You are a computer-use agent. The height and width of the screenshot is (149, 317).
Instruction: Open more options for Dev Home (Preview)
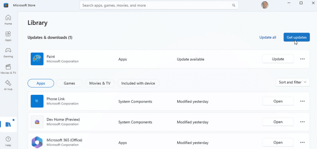pyautogui.click(x=302, y=122)
